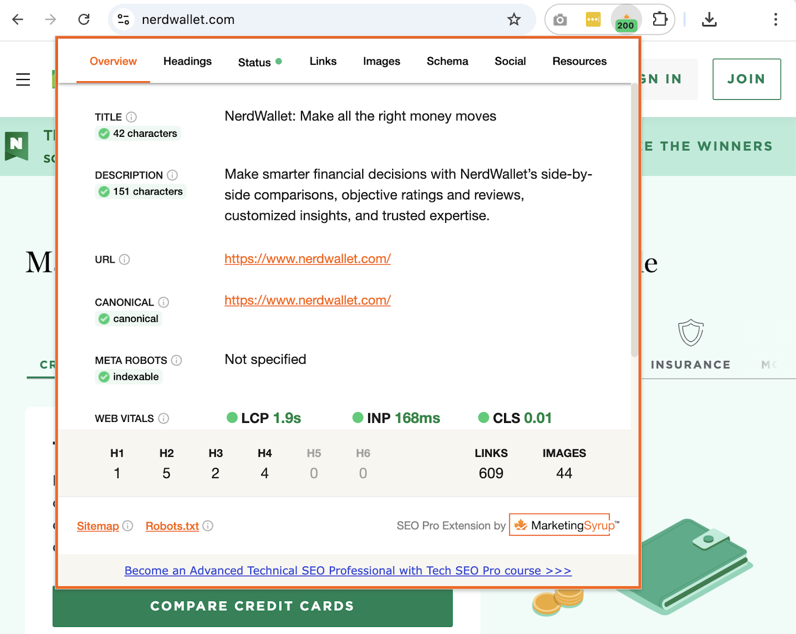Open the canonical nerdwallet.com link

coord(307,301)
